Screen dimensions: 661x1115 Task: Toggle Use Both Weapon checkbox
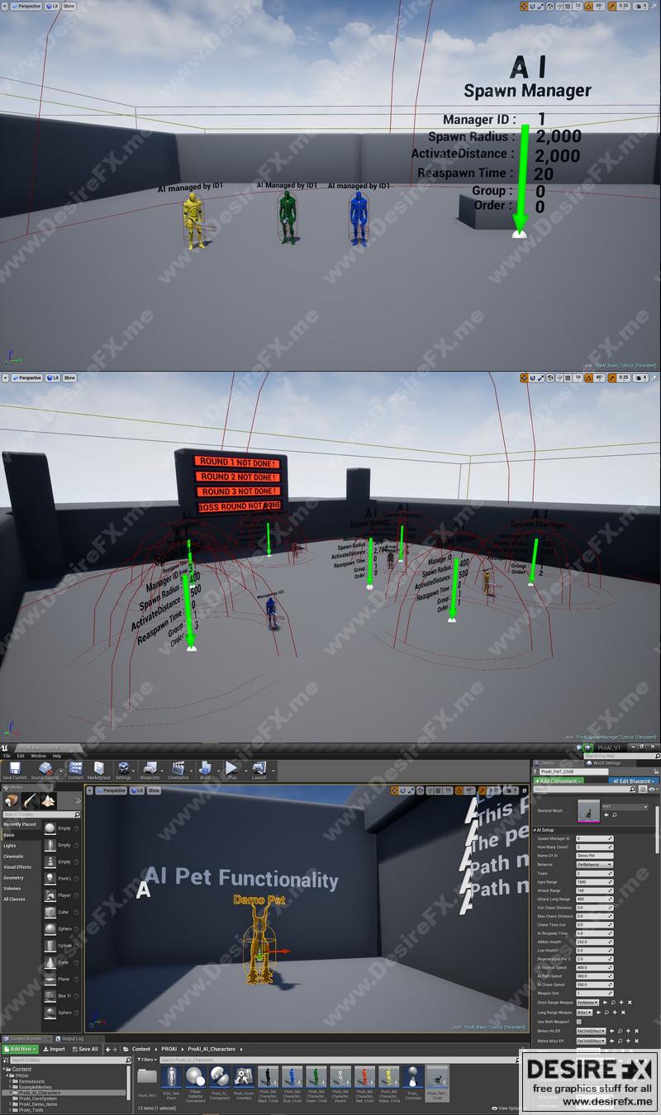[x=579, y=1022]
